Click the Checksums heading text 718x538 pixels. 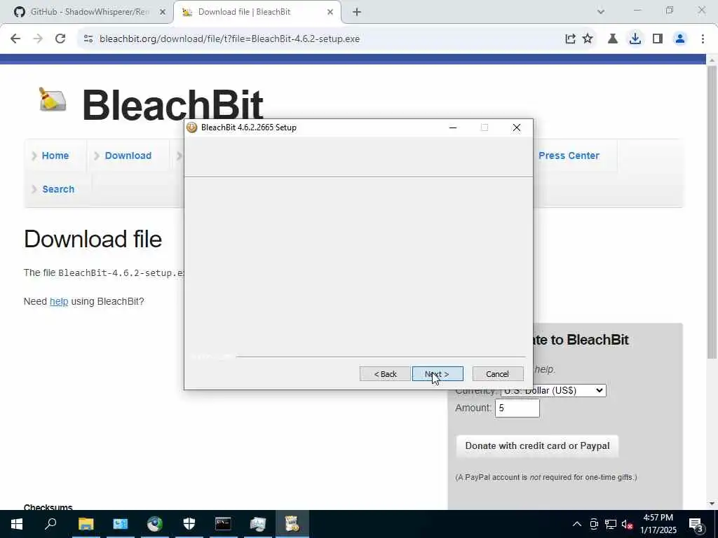(48, 507)
